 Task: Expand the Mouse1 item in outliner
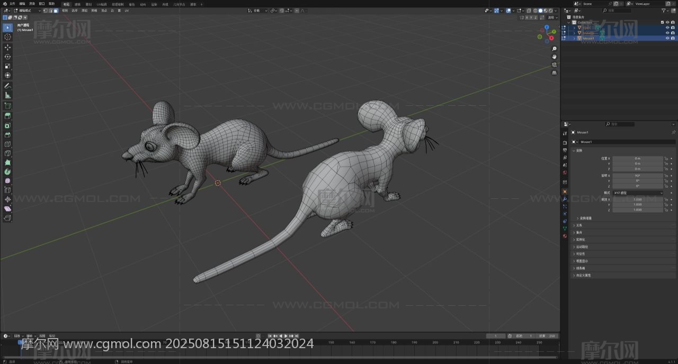click(x=574, y=38)
